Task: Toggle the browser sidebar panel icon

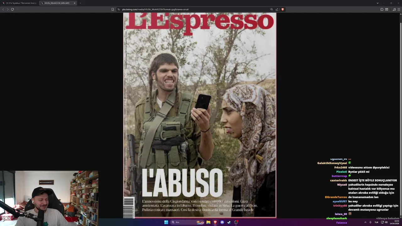Action: tap(387, 9)
